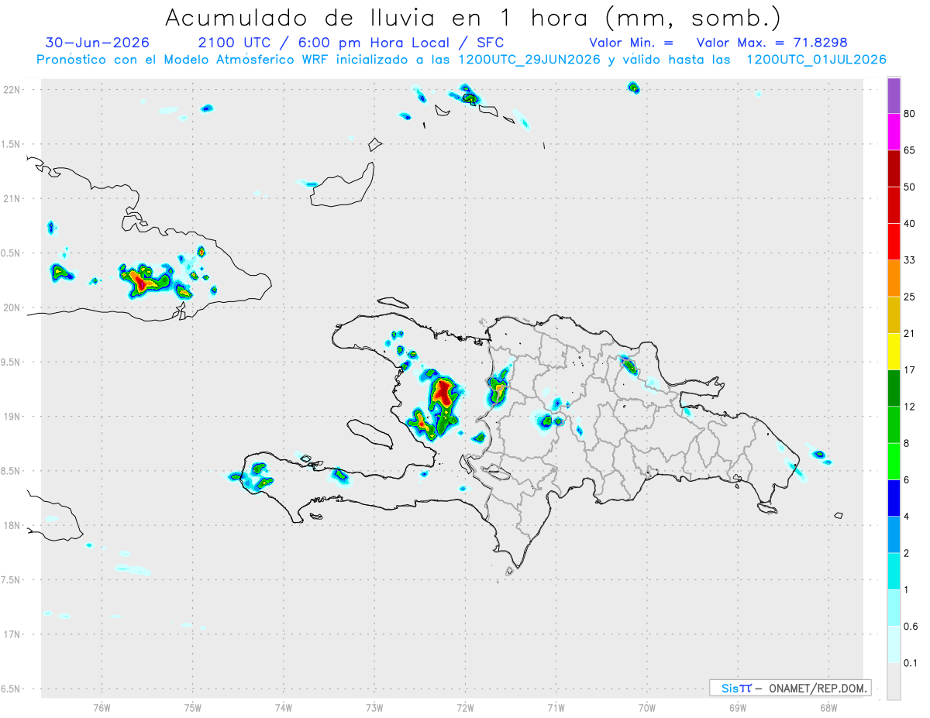Select the '1.5N' latitude label

click(x=12, y=144)
